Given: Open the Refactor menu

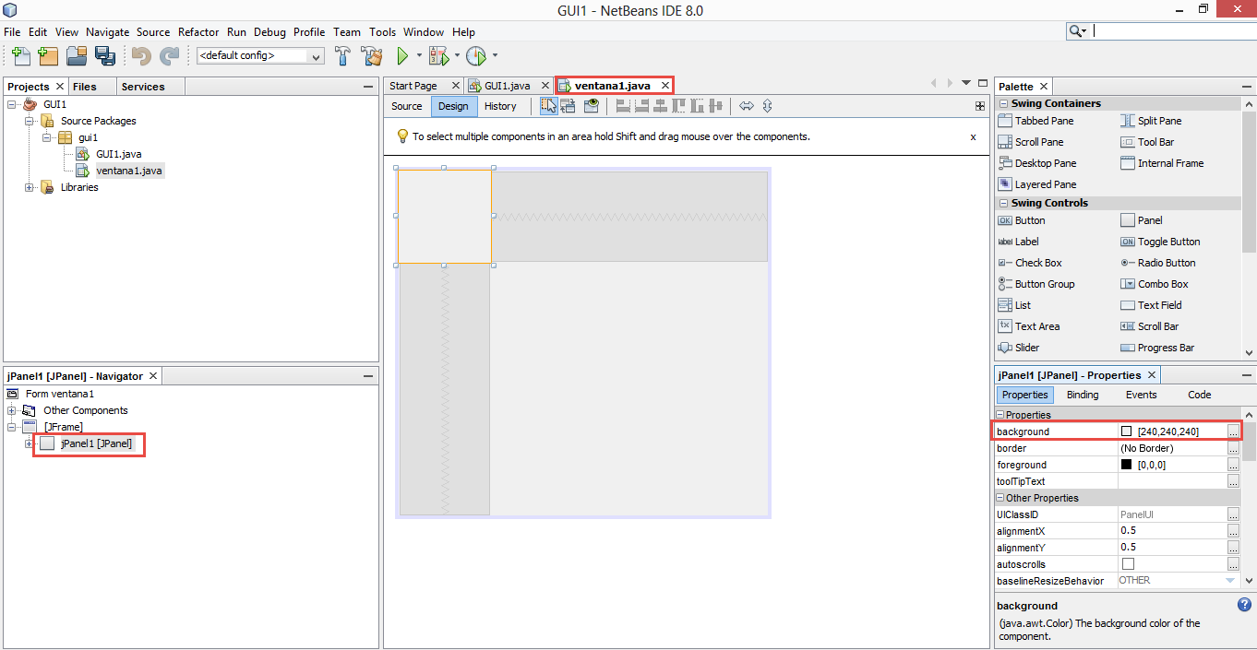Looking at the screenshot, I should pyautogui.click(x=198, y=31).
